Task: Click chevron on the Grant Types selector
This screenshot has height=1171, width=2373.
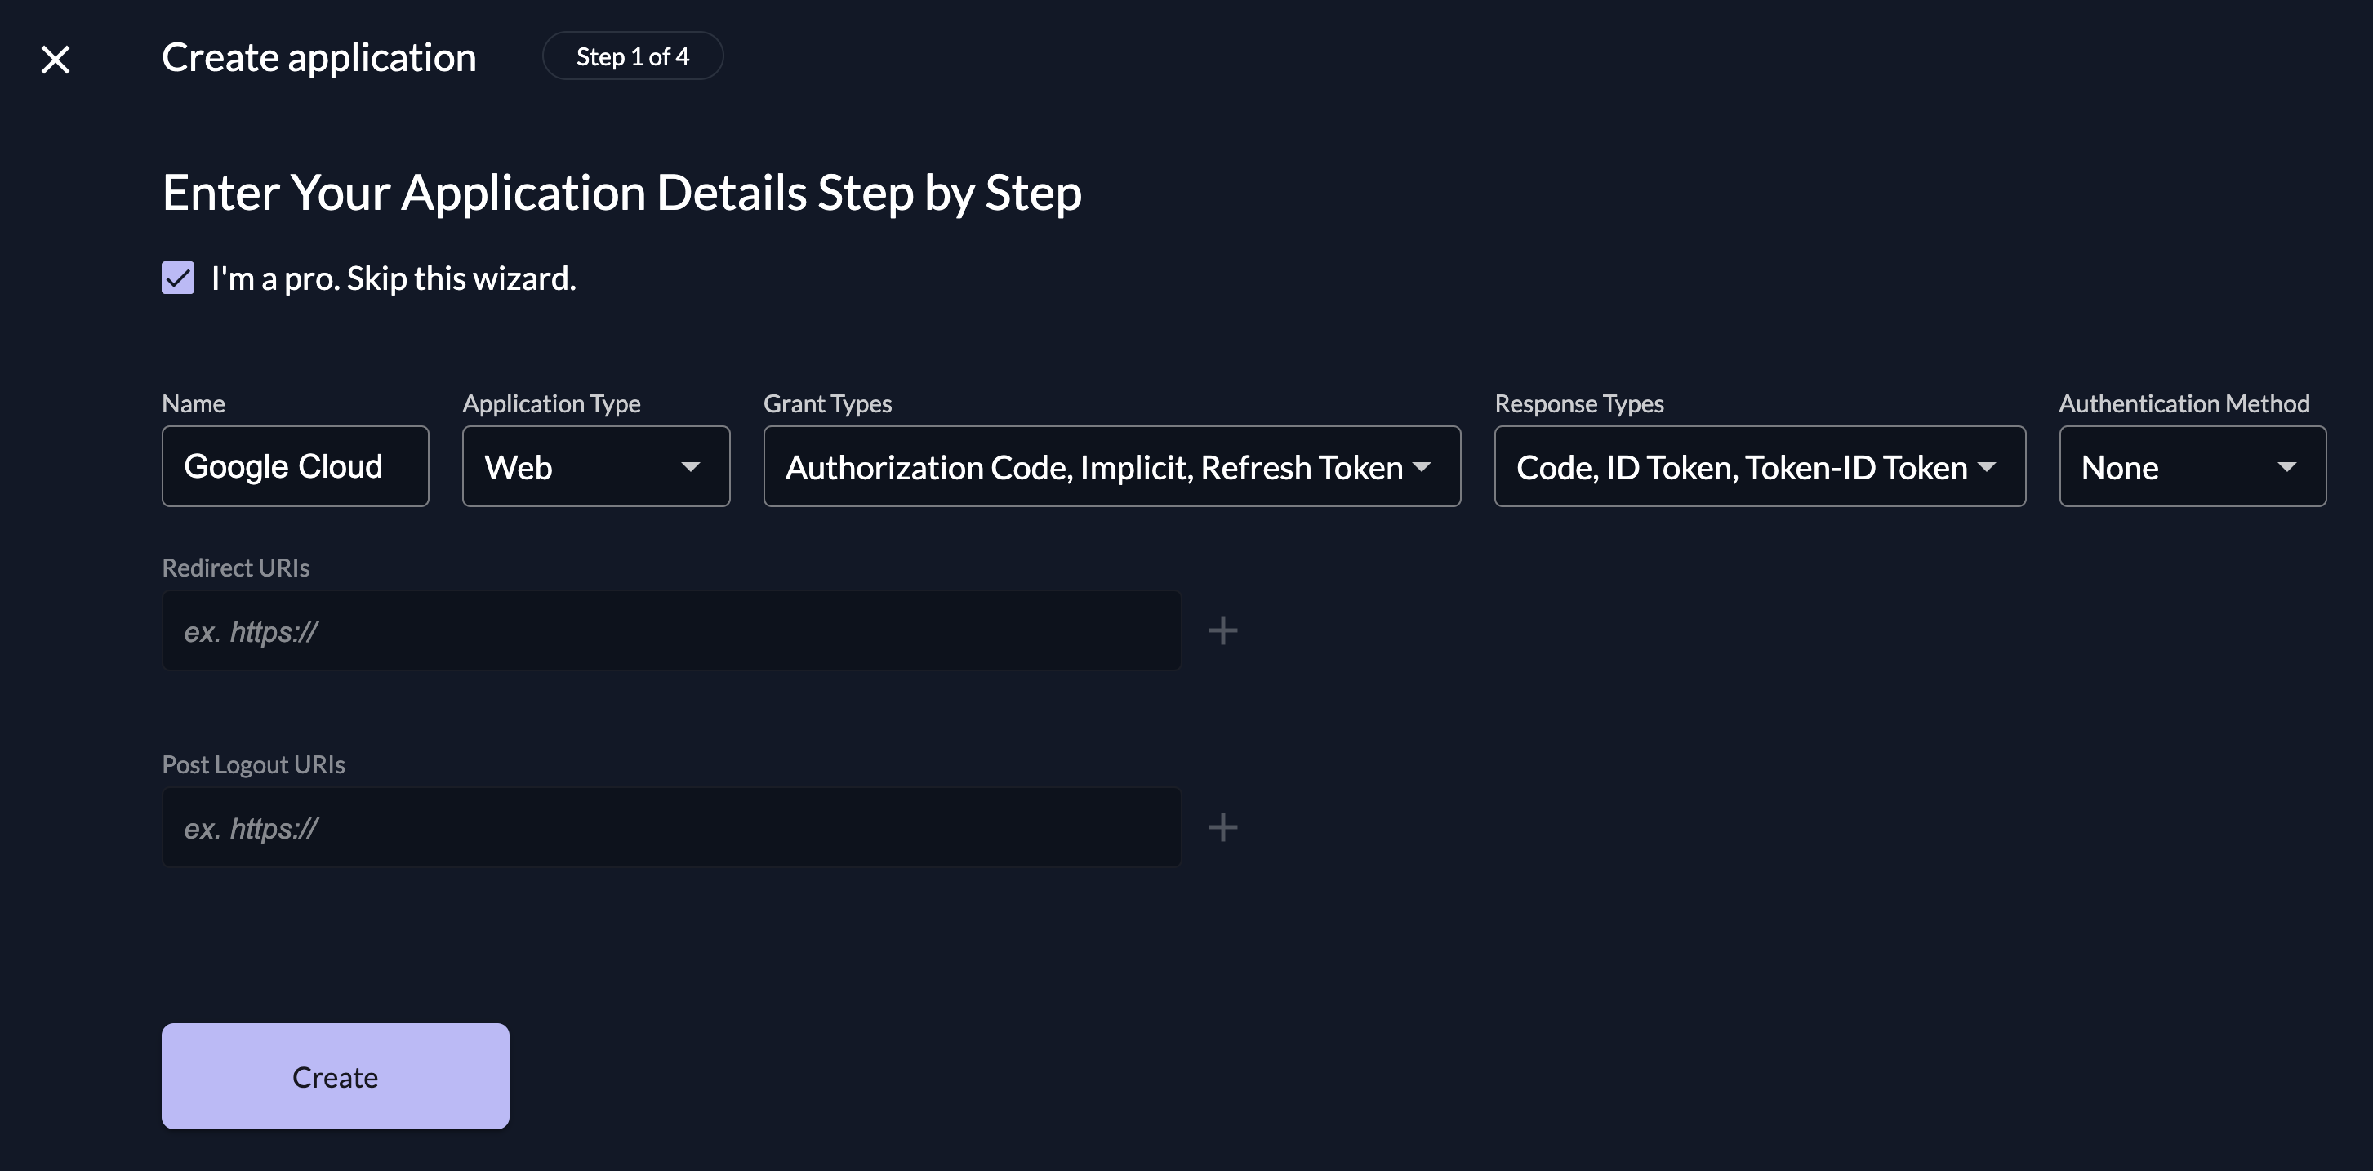Action: (x=1423, y=467)
